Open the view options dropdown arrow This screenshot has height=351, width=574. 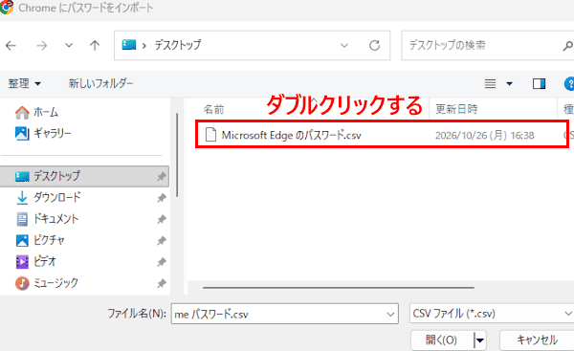tap(509, 84)
